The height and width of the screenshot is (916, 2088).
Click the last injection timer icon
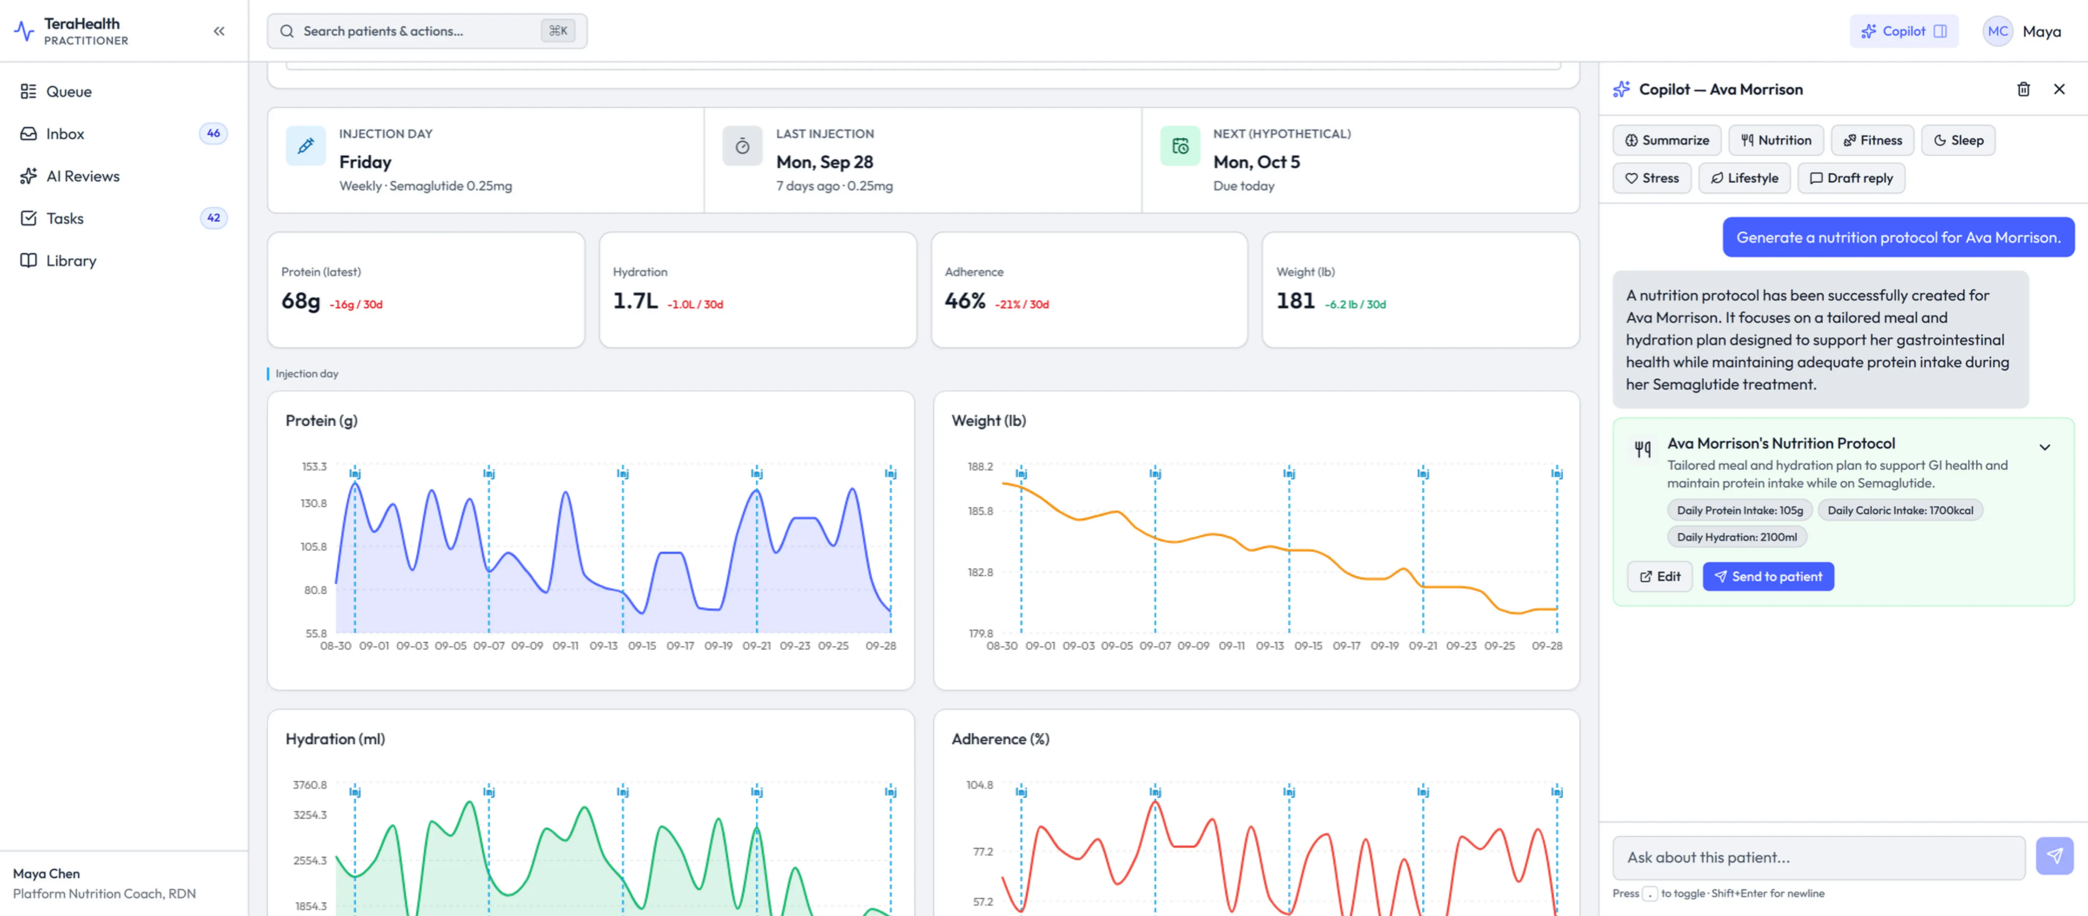742,146
